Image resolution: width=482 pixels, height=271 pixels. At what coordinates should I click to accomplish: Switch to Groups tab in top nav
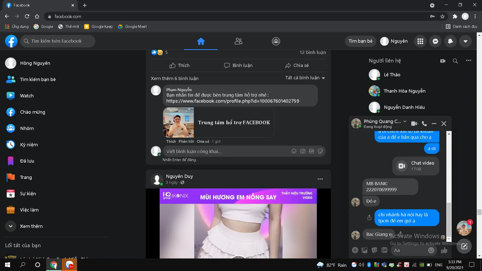(x=276, y=41)
